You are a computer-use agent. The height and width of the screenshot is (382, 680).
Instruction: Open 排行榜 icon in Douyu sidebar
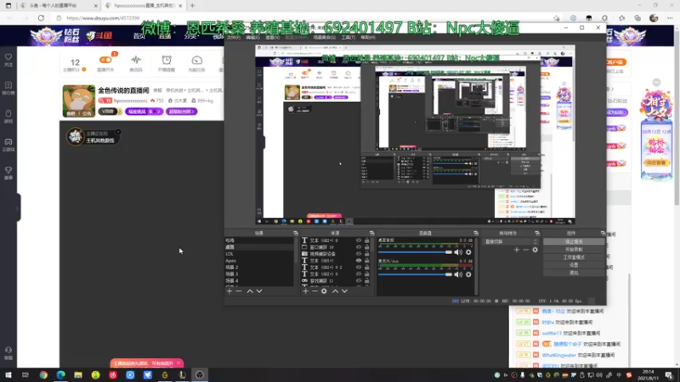8,86
